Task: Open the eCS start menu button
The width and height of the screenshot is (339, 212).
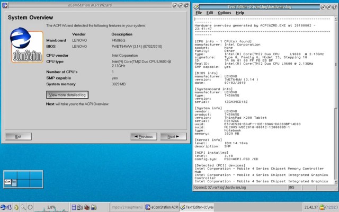Action: pos(6,207)
